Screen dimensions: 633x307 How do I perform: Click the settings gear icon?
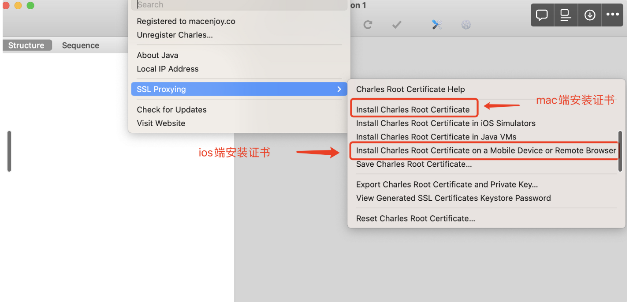coord(466,25)
